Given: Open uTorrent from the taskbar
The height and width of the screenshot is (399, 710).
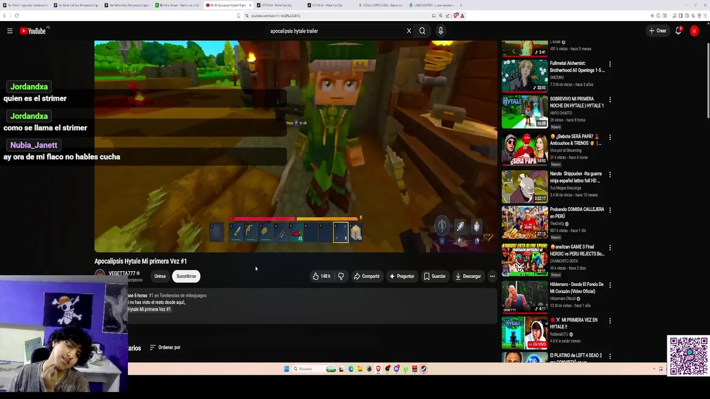Looking at the screenshot, I should pos(405,369).
